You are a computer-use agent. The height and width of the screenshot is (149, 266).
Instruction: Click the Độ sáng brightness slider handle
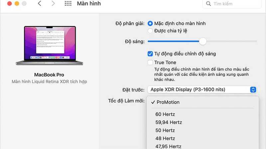(202, 41)
